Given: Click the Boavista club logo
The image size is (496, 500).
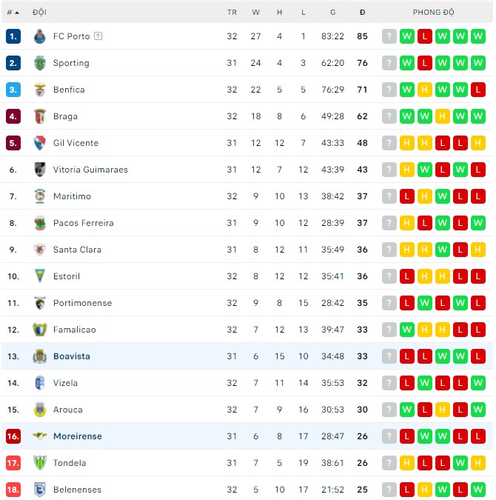Looking at the screenshot, I should coord(40,356).
